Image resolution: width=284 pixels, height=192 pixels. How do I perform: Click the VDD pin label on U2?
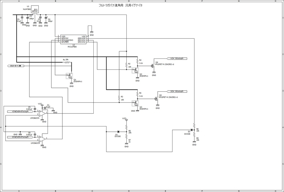[x=63, y=36]
